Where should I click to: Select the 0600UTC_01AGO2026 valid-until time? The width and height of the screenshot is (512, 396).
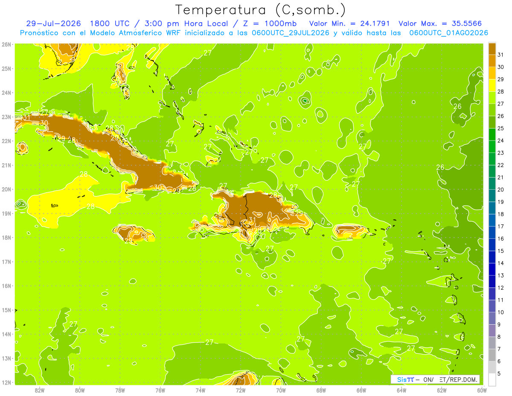(449, 33)
